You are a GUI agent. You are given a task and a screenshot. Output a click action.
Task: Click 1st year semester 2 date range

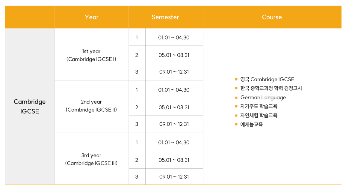coord(174,55)
